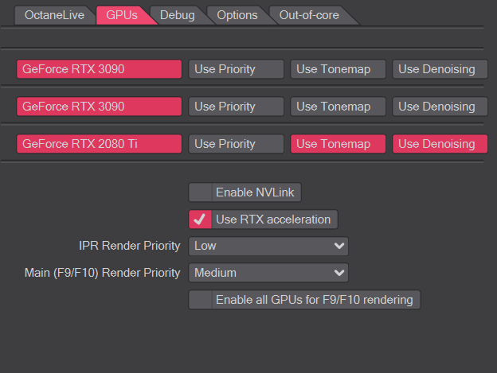The width and height of the screenshot is (497, 373).
Task: Turn off Use Denoising for RTX 2080 Ti
Action: [x=440, y=144]
